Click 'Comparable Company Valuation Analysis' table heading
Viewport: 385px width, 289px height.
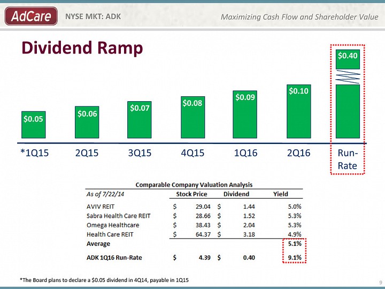[x=194, y=185]
